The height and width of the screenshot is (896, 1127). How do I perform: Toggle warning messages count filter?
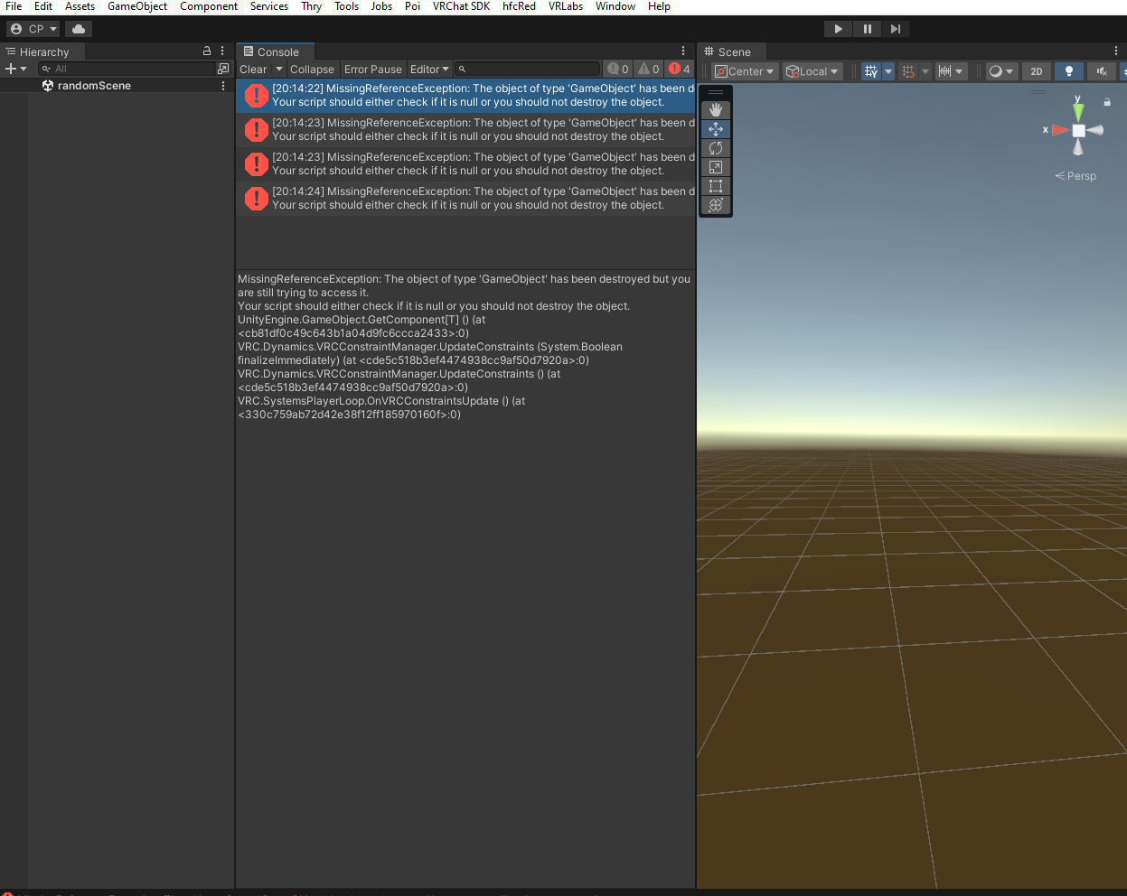pos(649,70)
